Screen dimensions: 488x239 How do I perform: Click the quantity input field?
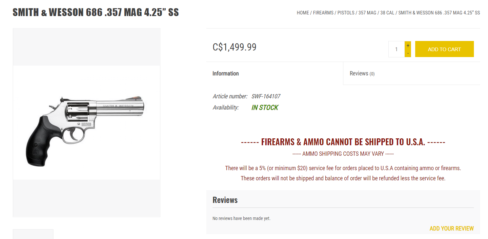(x=396, y=49)
